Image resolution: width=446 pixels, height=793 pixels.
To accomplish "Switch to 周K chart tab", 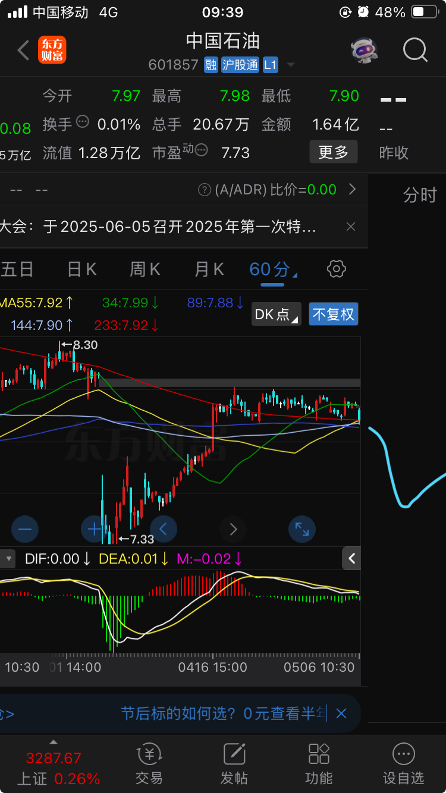I will (x=145, y=269).
